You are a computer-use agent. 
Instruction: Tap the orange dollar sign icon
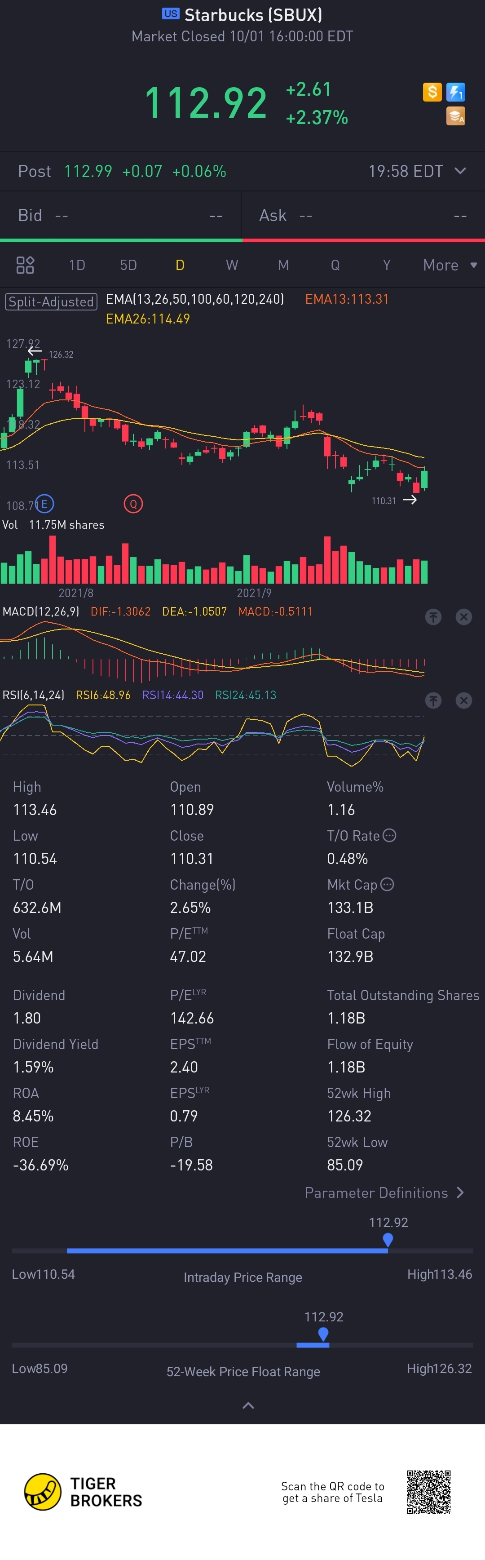(x=432, y=92)
